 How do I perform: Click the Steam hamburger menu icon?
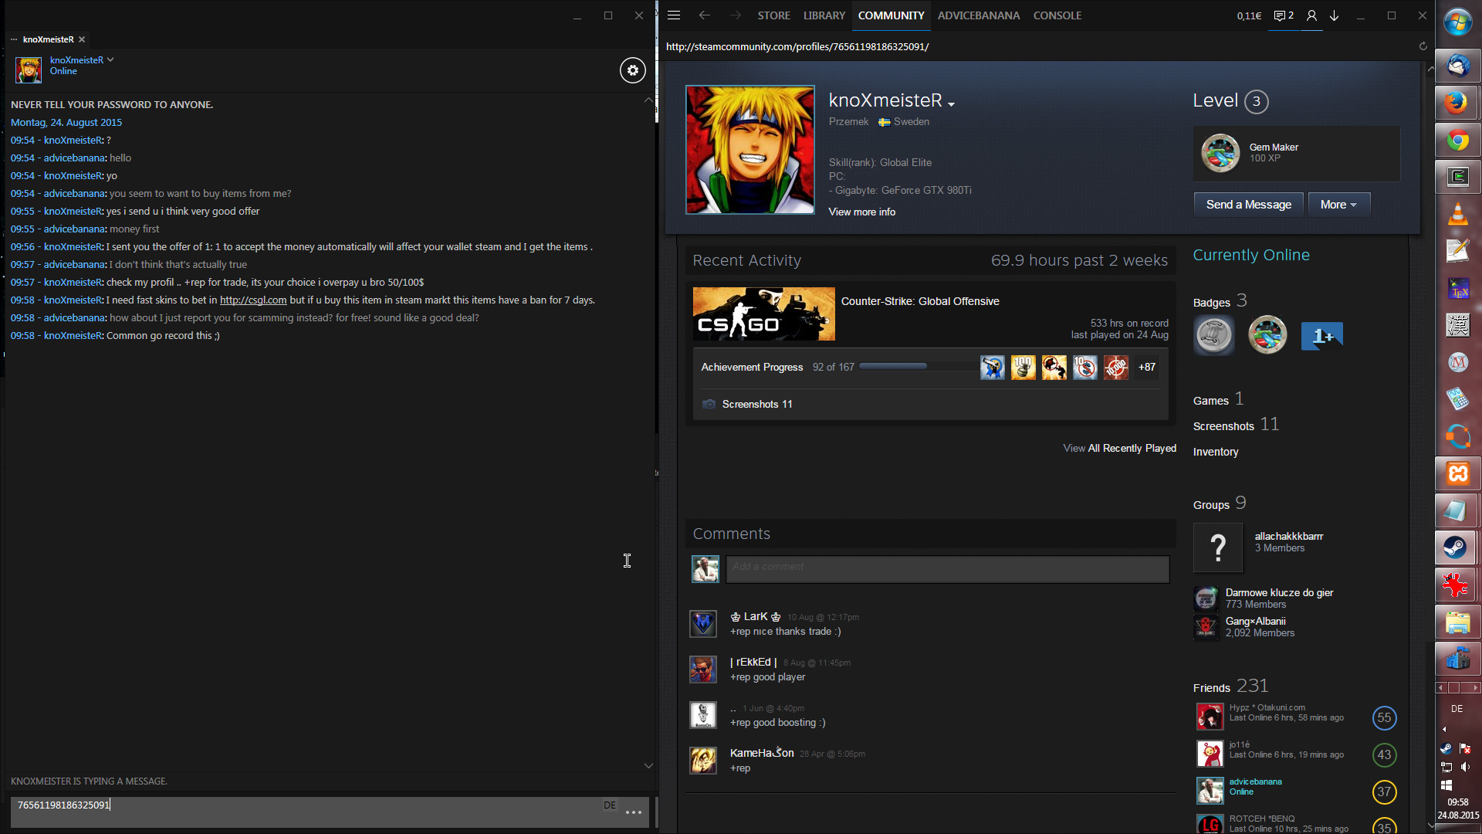[674, 15]
